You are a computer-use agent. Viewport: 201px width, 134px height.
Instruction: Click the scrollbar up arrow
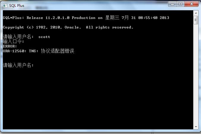pyautogui.click(x=196, y=13)
